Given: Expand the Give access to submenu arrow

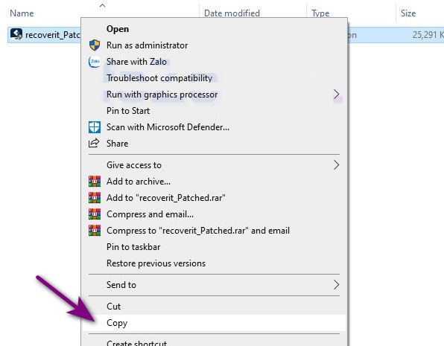Looking at the screenshot, I should coord(336,165).
